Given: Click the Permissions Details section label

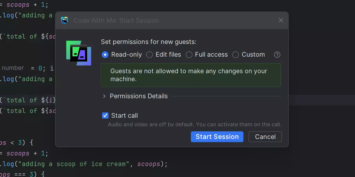Looking at the screenshot, I should tap(138, 96).
